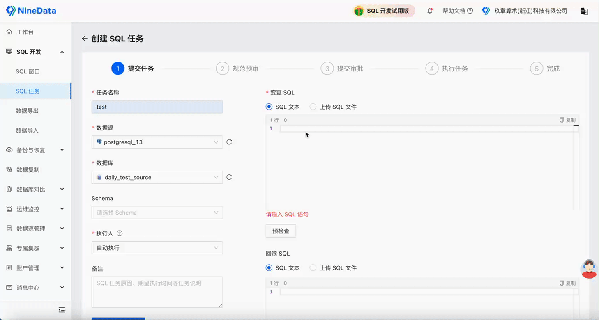Select 上传 SQL 文件 under 变更 SQL

(x=313, y=107)
